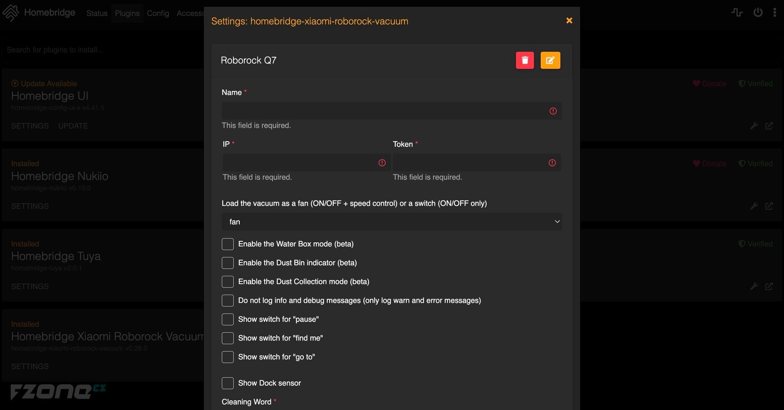Open the terminal activity icon in header

(737, 13)
